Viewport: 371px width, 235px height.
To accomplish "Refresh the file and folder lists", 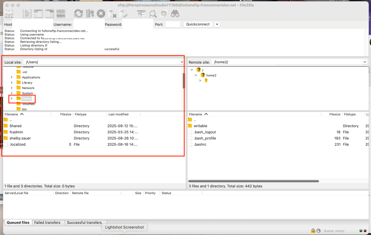I will tap(79, 14).
